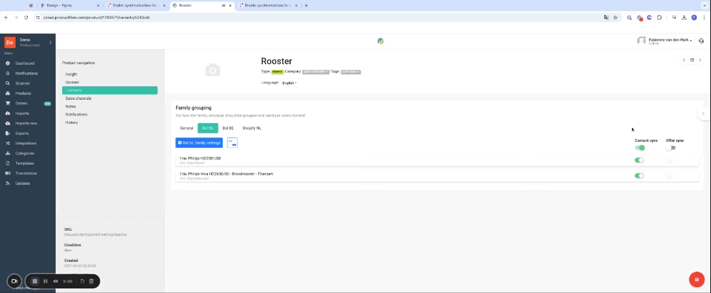
Task: Open the browser downloads icon
Action: (684, 18)
